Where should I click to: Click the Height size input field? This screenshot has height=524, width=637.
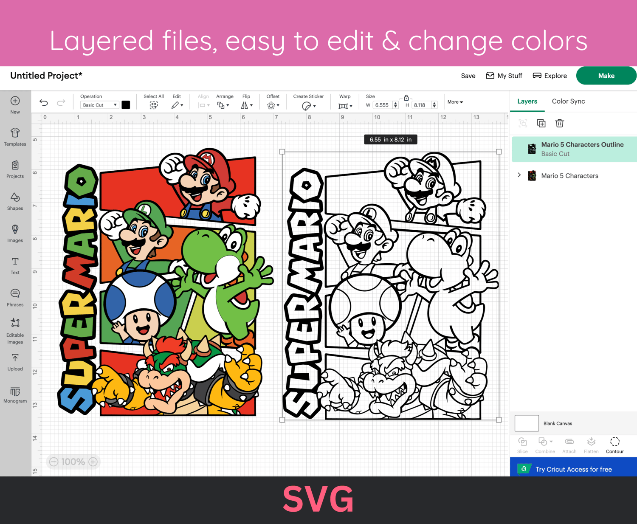pyautogui.click(x=420, y=105)
